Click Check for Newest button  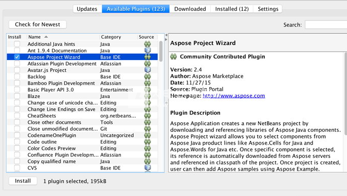(38, 24)
